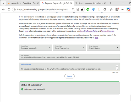The image size is (131, 102).
Task: Click the favorites star in address bar
Action: coord(82,9)
